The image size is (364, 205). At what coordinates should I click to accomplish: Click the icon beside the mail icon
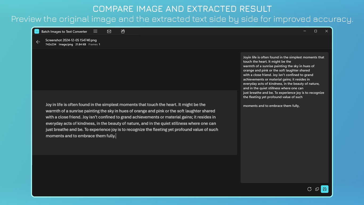tap(123, 31)
